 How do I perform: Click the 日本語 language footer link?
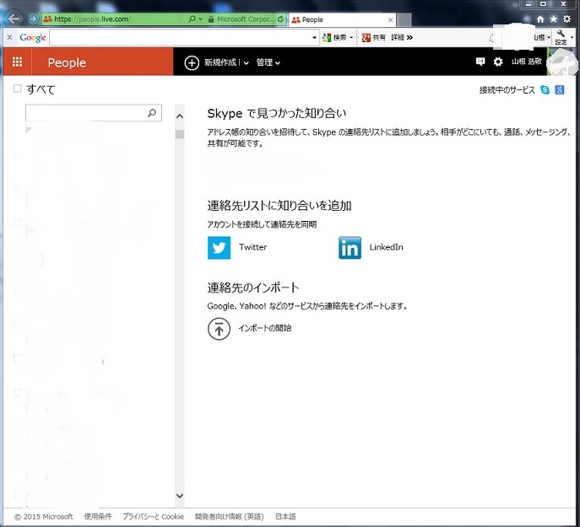285,516
